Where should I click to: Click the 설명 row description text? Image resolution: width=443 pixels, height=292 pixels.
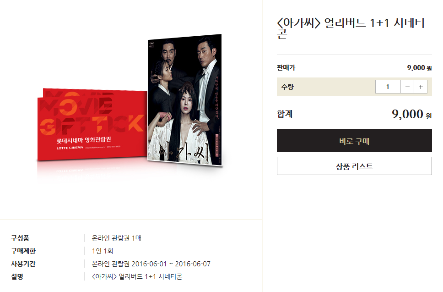[137, 276]
